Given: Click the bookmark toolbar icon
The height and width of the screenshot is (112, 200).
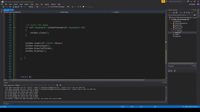Looking at the screenshot, I should 83,7.
